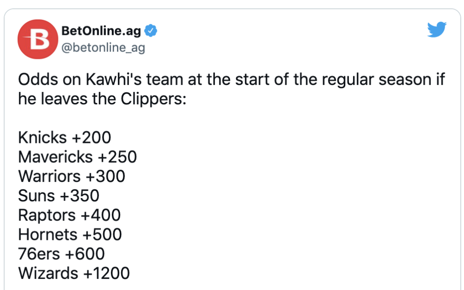The image size is (464, 290).
Task: Open the @betonline_ag handle link
Action: click(103, 47)
